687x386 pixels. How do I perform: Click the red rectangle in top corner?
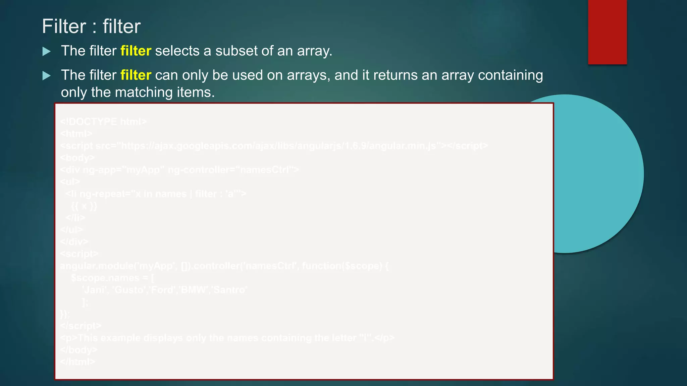coord(607,32)
